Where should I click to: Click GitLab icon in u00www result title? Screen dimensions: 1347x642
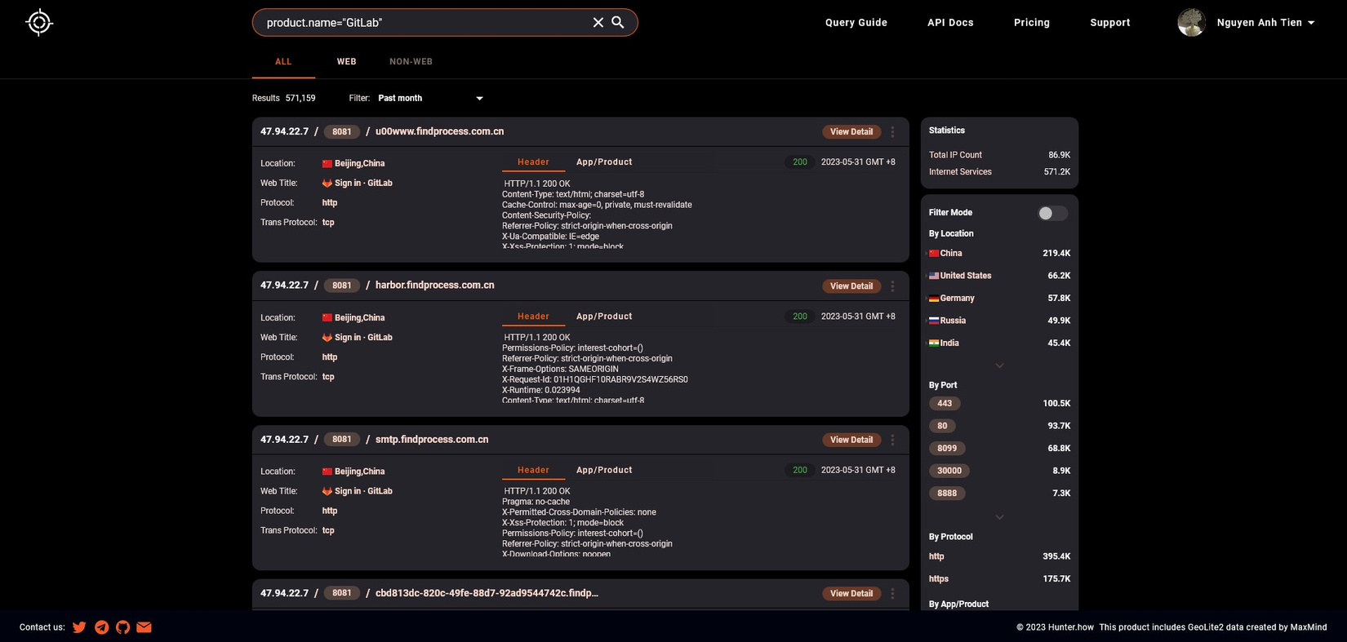coord(327,184)
